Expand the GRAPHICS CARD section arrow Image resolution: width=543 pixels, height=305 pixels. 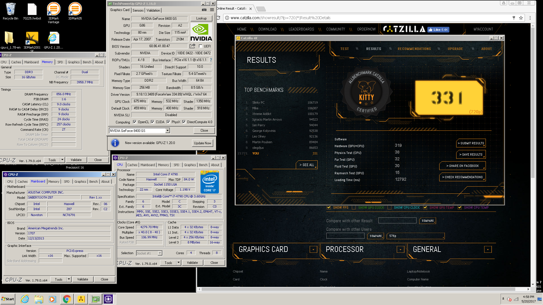coord(313,249)
